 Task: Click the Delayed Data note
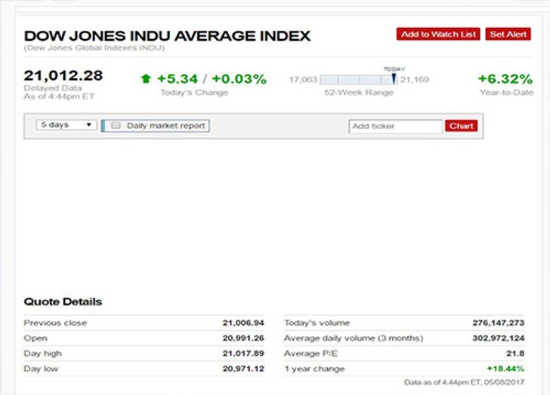point(53,87)
